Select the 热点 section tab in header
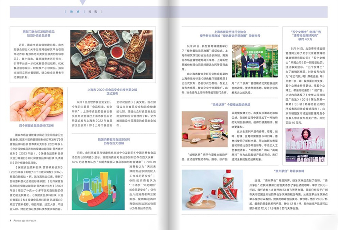This screenshot has width=338, height=230. pyautogui.click(x=75, y=12)
